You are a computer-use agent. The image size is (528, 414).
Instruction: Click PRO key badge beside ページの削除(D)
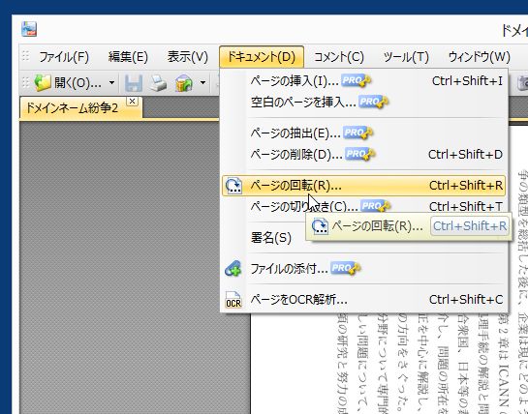[360, 155]
